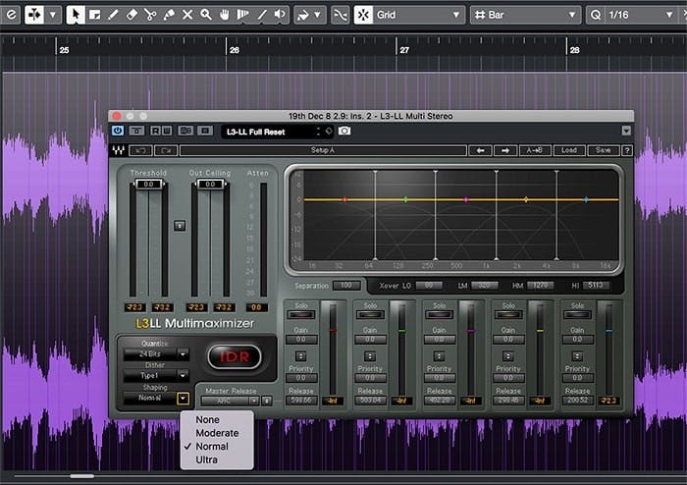Click the plugin Undo arrow button

(140, 151)
